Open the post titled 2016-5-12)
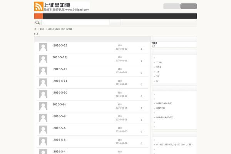 click(60, 57)
